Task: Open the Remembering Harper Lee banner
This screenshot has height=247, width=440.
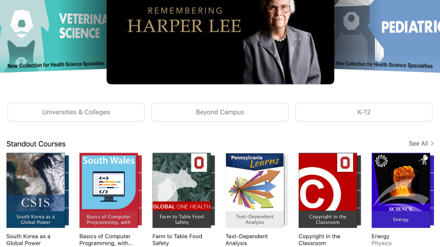Action: point(221,42)
